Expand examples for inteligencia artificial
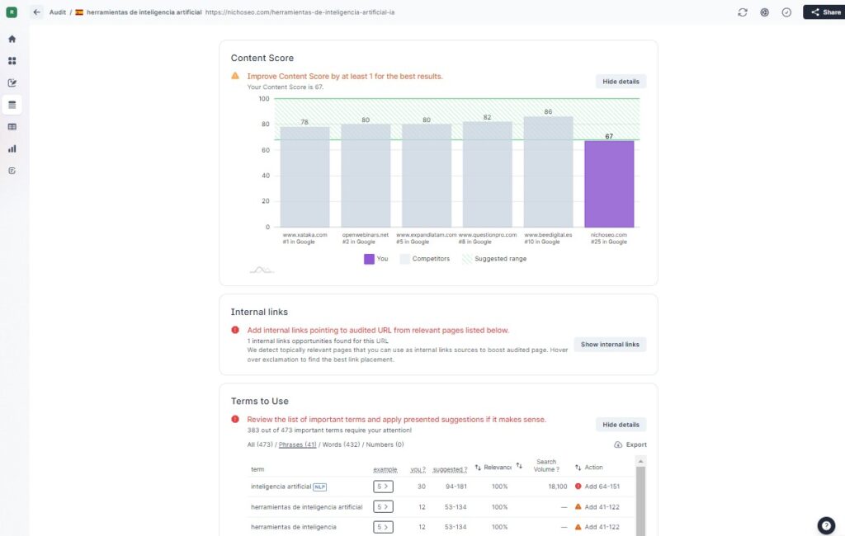Viewport: 845px width, 536px height. pos(383,487)
